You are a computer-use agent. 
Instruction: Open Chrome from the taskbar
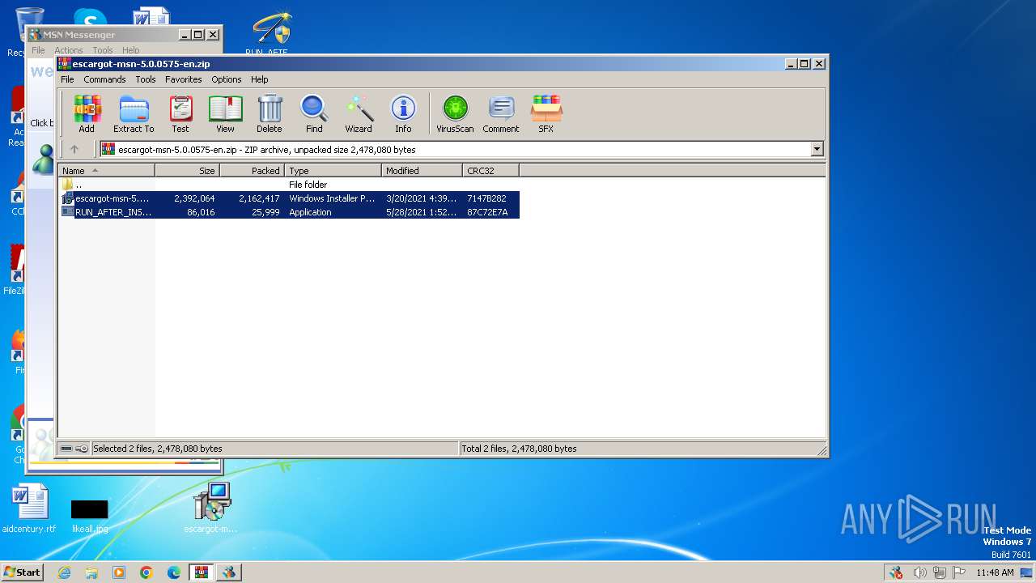pyautogui.click(x=146, y=572)
